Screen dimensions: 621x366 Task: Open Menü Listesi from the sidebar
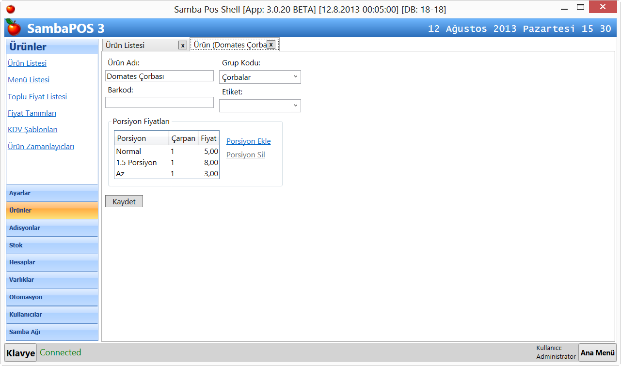[x=29, y=80]
